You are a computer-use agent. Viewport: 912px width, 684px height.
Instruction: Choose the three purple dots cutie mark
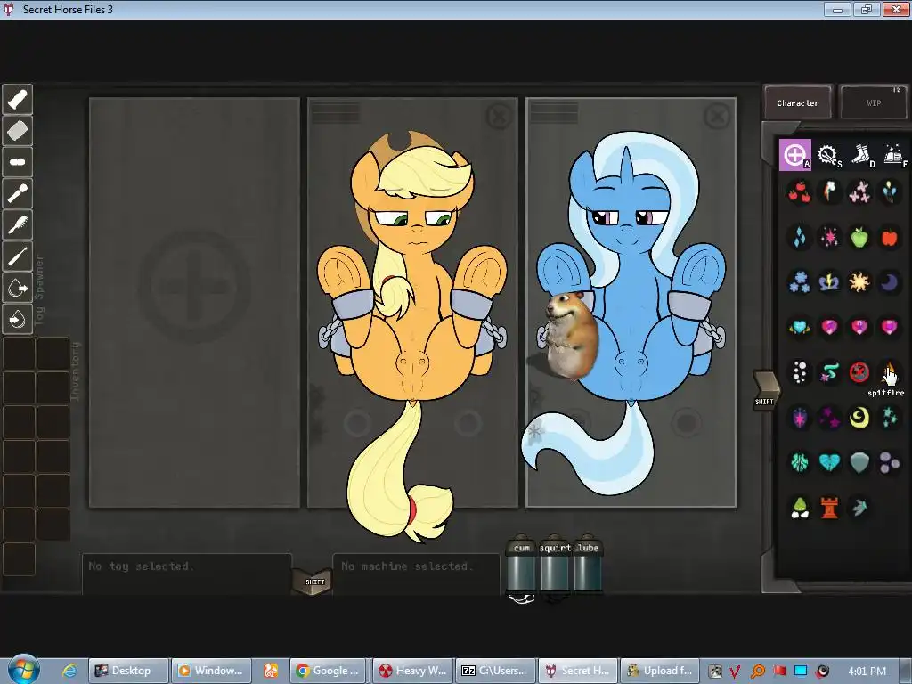(x=890, y=462)
